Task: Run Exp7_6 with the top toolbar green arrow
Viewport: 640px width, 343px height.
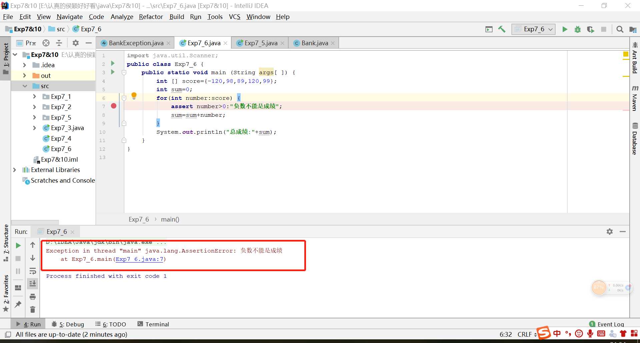Action: pyautogui.click(x=565, y=29)
